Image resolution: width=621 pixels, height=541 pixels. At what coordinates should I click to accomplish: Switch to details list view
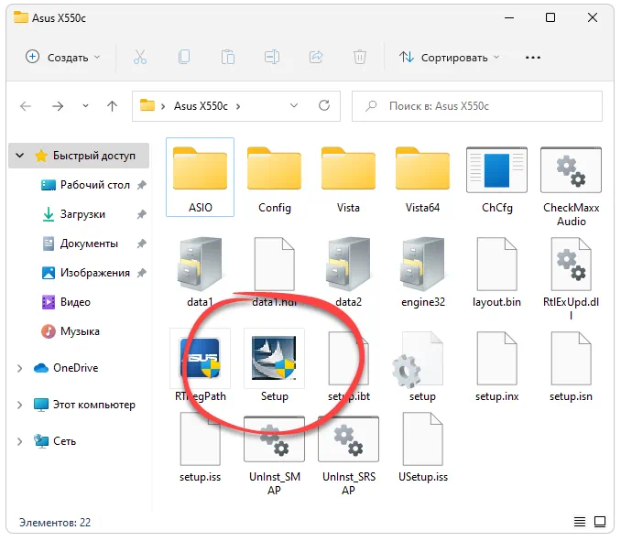pyautogui.click(x=580, y=522)
